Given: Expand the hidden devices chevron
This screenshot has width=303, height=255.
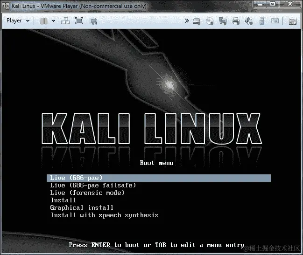Looking at the screenshot, I should click(x=187, y=21).
